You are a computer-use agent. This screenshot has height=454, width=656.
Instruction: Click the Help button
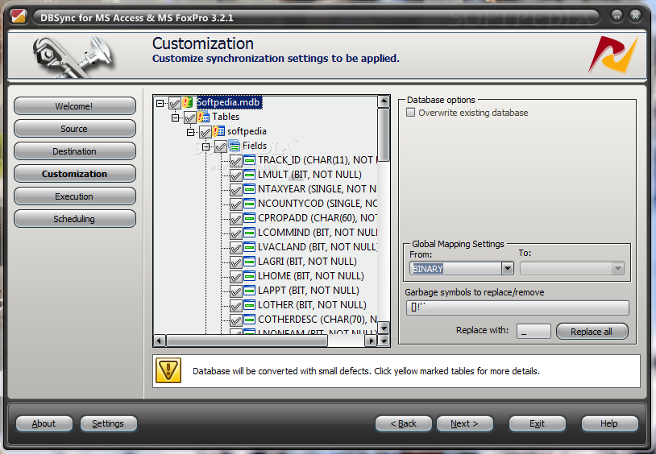click(x=609, y=423)
